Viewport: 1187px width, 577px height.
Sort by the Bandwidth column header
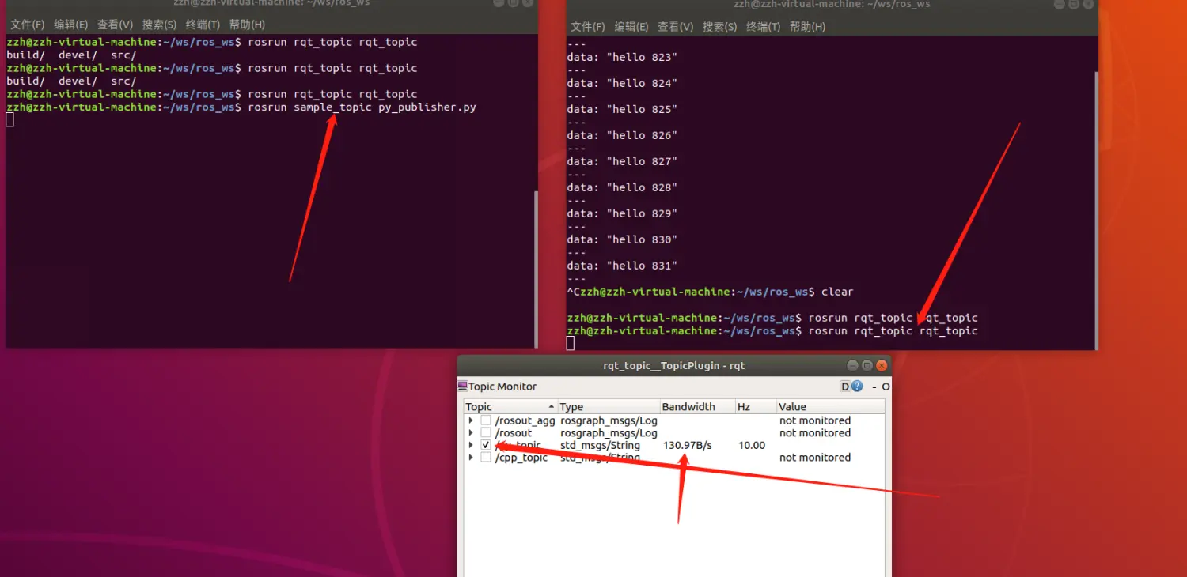coord(697,406)
